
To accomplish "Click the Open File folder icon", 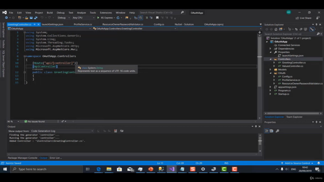I will (26, 18).
